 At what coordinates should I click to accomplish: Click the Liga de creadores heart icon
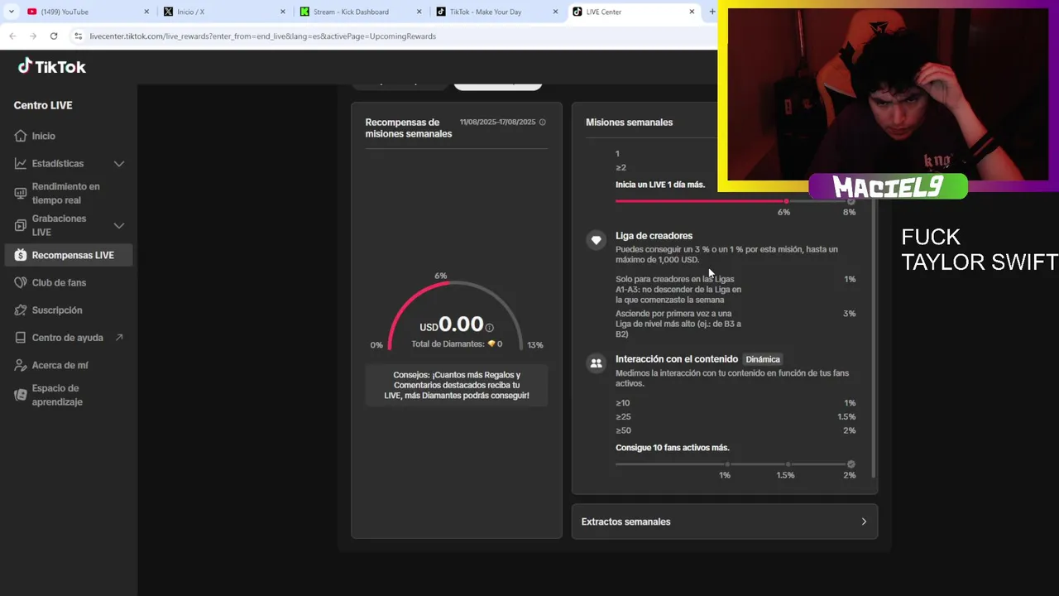pos(596,240)
